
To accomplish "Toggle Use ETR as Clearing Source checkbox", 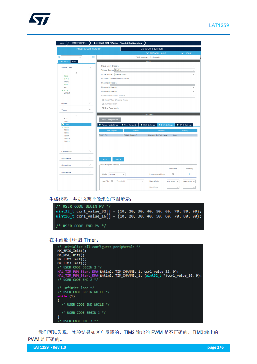I will [x=103, y=100].
